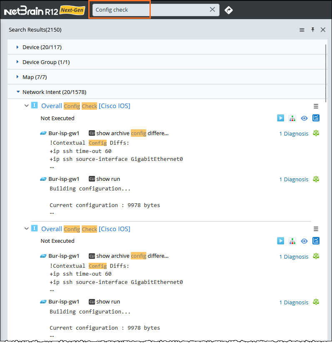The height and width of the screenshot is (343, 332).
Task: Click '1 Diagnosis' beside the first show run row
Action: point(294,180)
